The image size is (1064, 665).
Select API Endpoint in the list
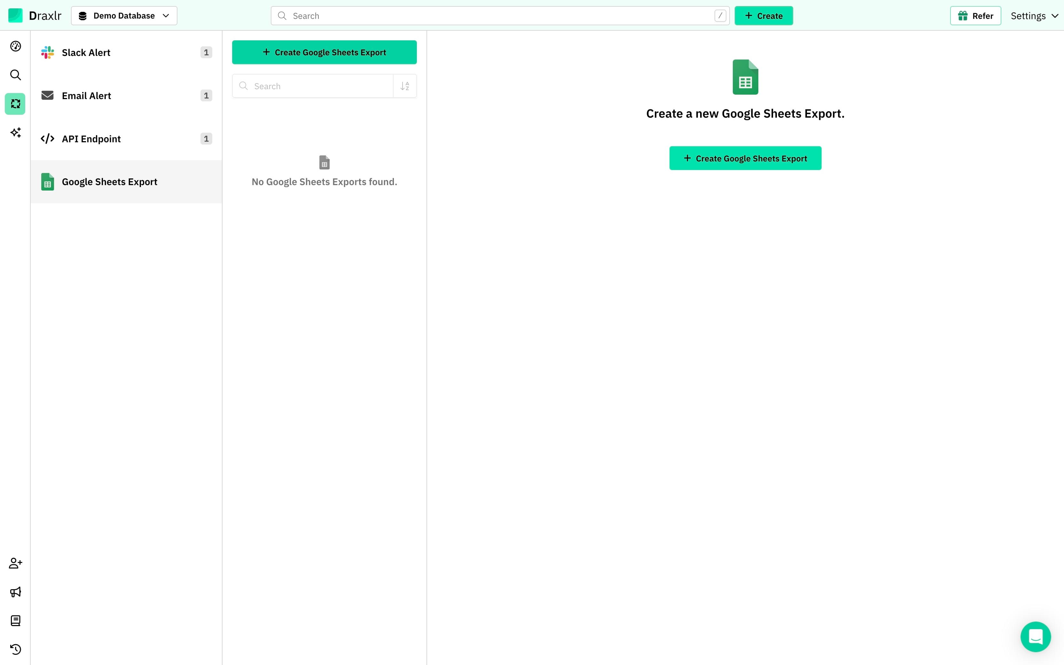(126, 138)
